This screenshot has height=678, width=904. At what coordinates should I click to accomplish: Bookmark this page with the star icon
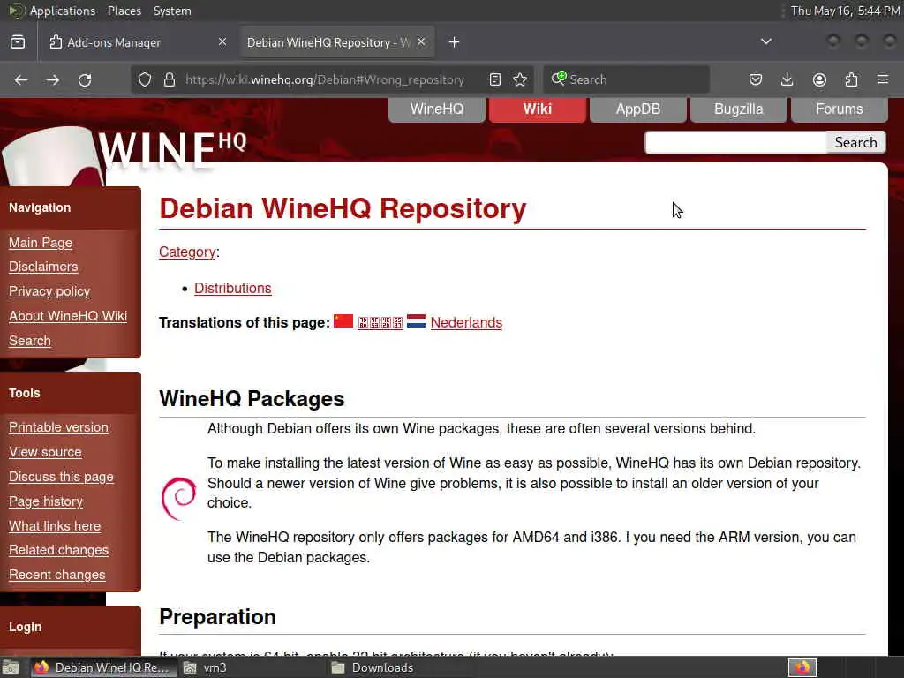[520, 79]
